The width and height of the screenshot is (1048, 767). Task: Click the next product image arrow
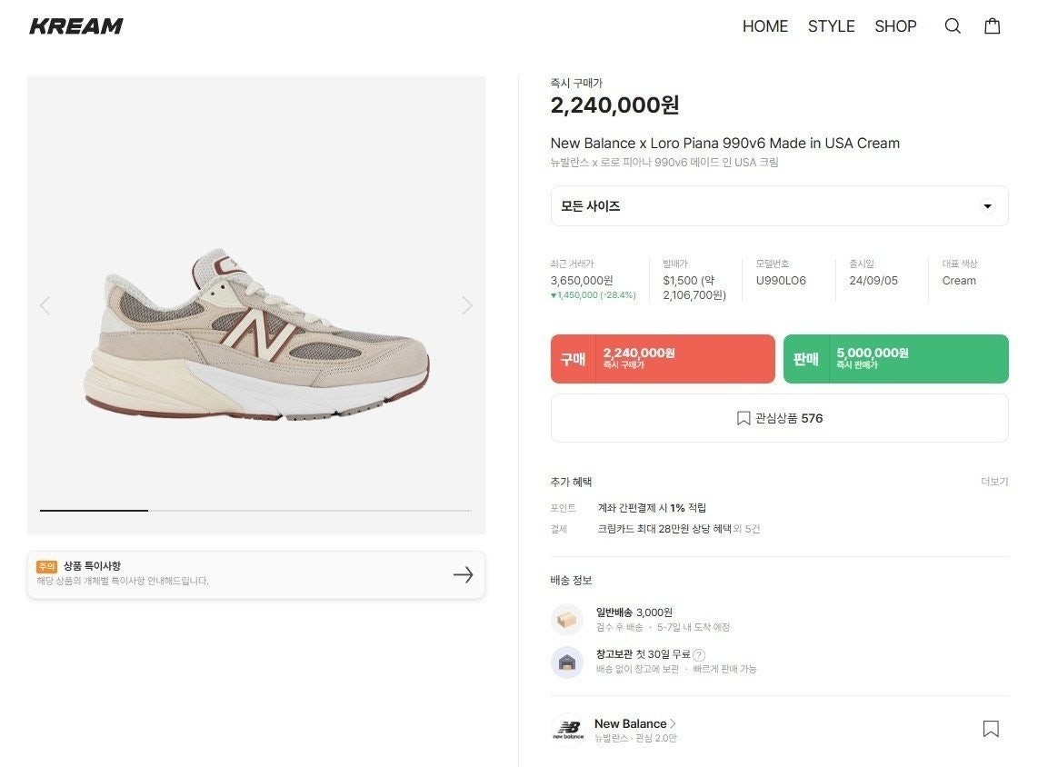point(467,305)
